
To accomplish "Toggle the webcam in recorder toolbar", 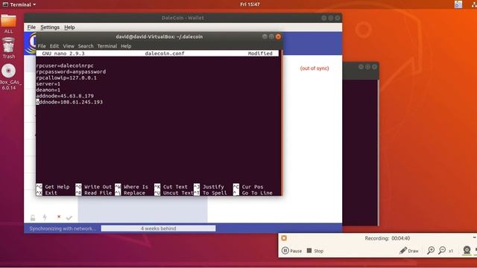I will [467, 250].
